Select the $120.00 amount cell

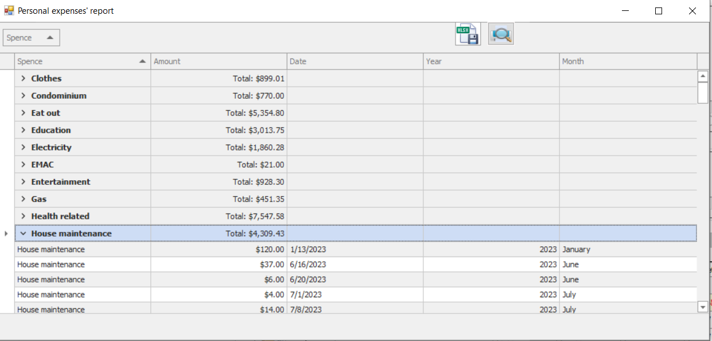point(219,250)
